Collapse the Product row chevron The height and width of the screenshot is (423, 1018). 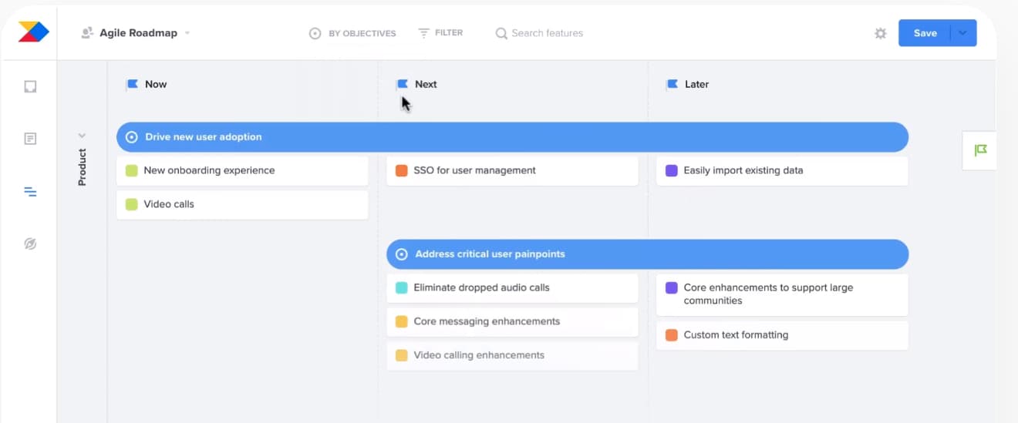(x=82, y=136)
